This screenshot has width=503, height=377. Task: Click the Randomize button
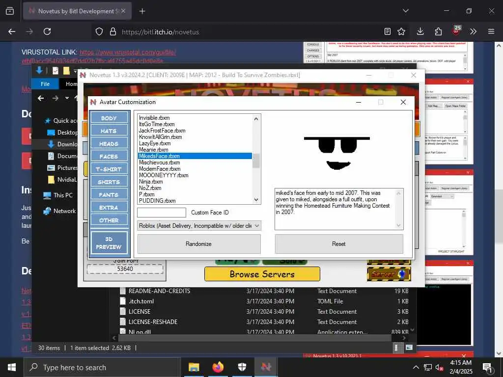(x=199, y=244)
